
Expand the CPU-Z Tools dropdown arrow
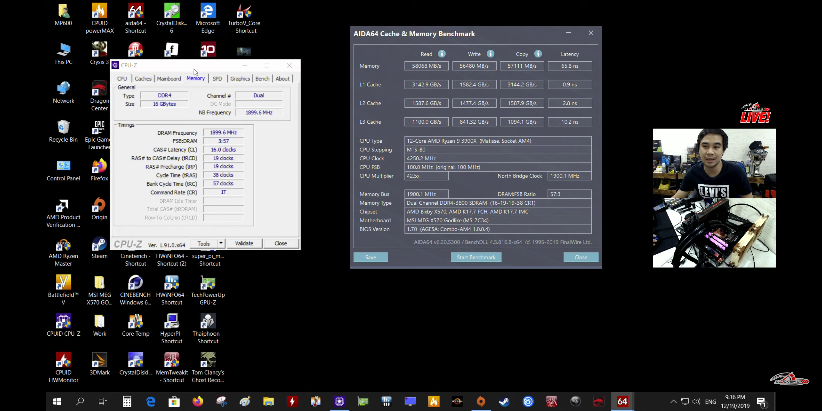221,243
